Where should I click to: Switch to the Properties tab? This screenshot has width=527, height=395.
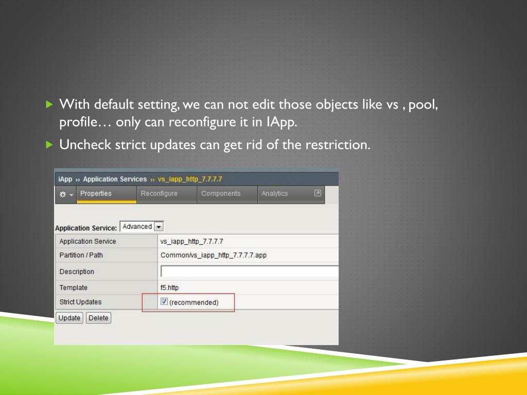pyautogui.click(x=96, y=194)
